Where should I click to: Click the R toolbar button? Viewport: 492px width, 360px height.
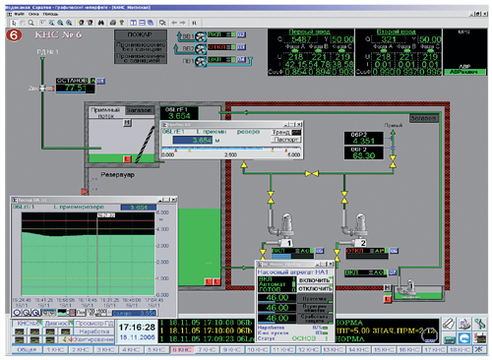tap(194, 23)
